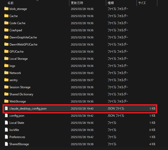Click the Local State ファイル type cell
Image resolution: width=168 pixels, height=150 pixels.
coord(112,123)
